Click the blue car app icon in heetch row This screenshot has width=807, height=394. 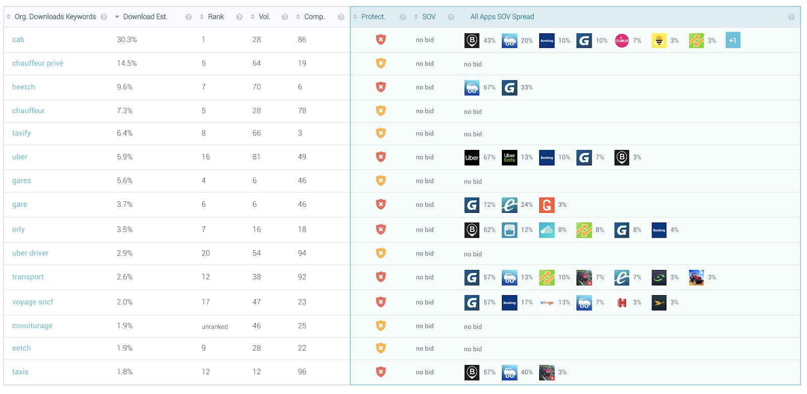(x=472, y=87)
